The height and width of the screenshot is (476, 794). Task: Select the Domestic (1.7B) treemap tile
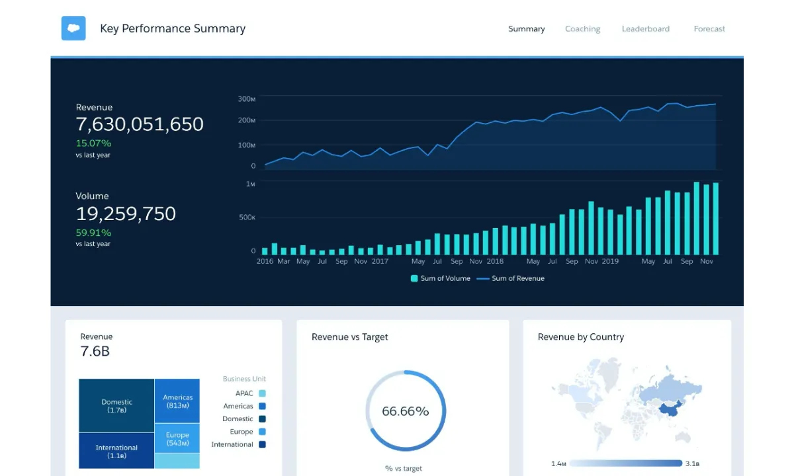(x=116, y=406)
